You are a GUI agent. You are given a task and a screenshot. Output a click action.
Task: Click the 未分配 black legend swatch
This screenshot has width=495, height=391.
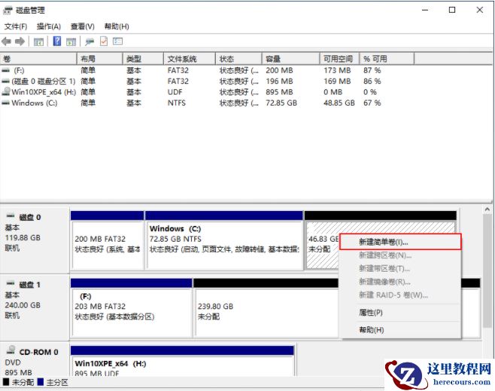click(x=6, y=382)
